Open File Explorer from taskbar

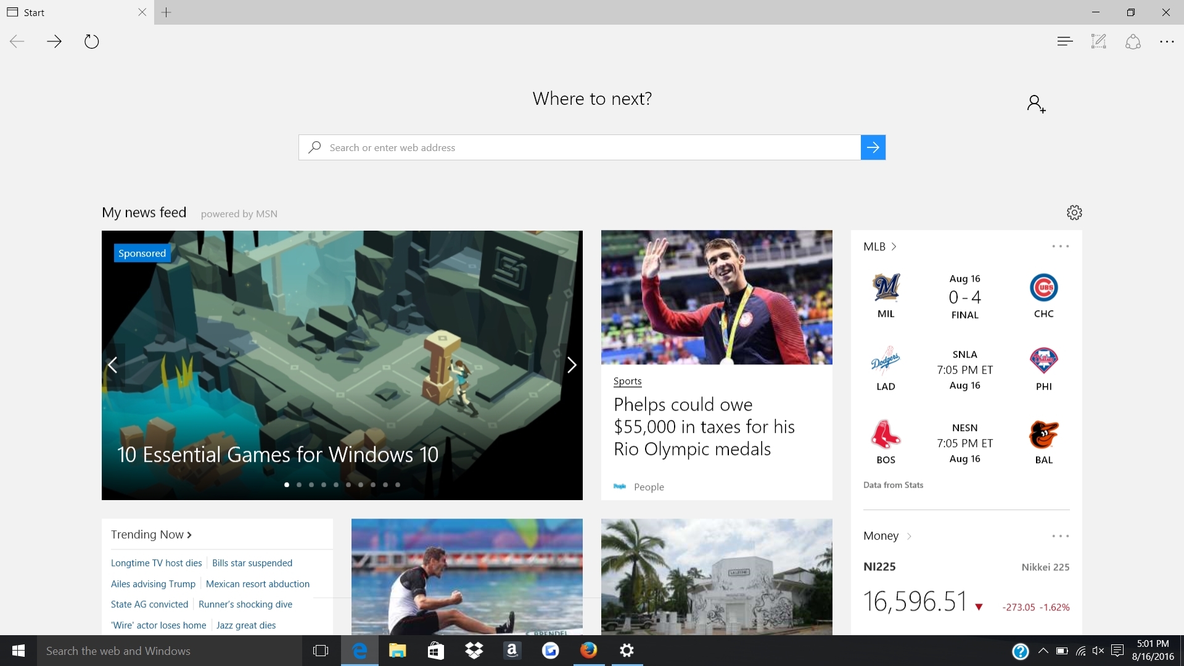[x=398, y=651]
